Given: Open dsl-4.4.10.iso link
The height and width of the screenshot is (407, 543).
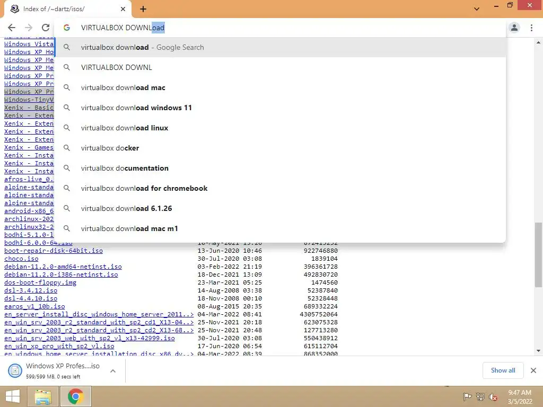Looking at the screenshot, I should coord(30,298).
